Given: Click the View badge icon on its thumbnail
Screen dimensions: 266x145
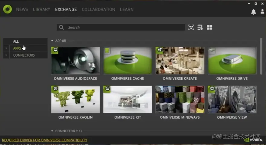Looking at the screenshot, I should point(212,89).
